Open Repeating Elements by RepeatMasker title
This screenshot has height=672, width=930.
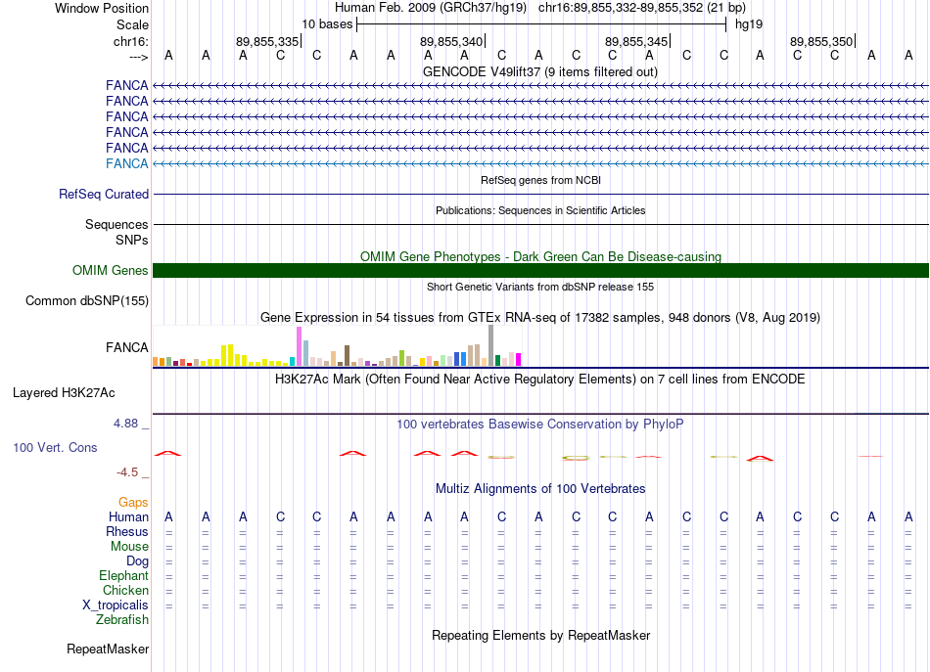(540, 635)
